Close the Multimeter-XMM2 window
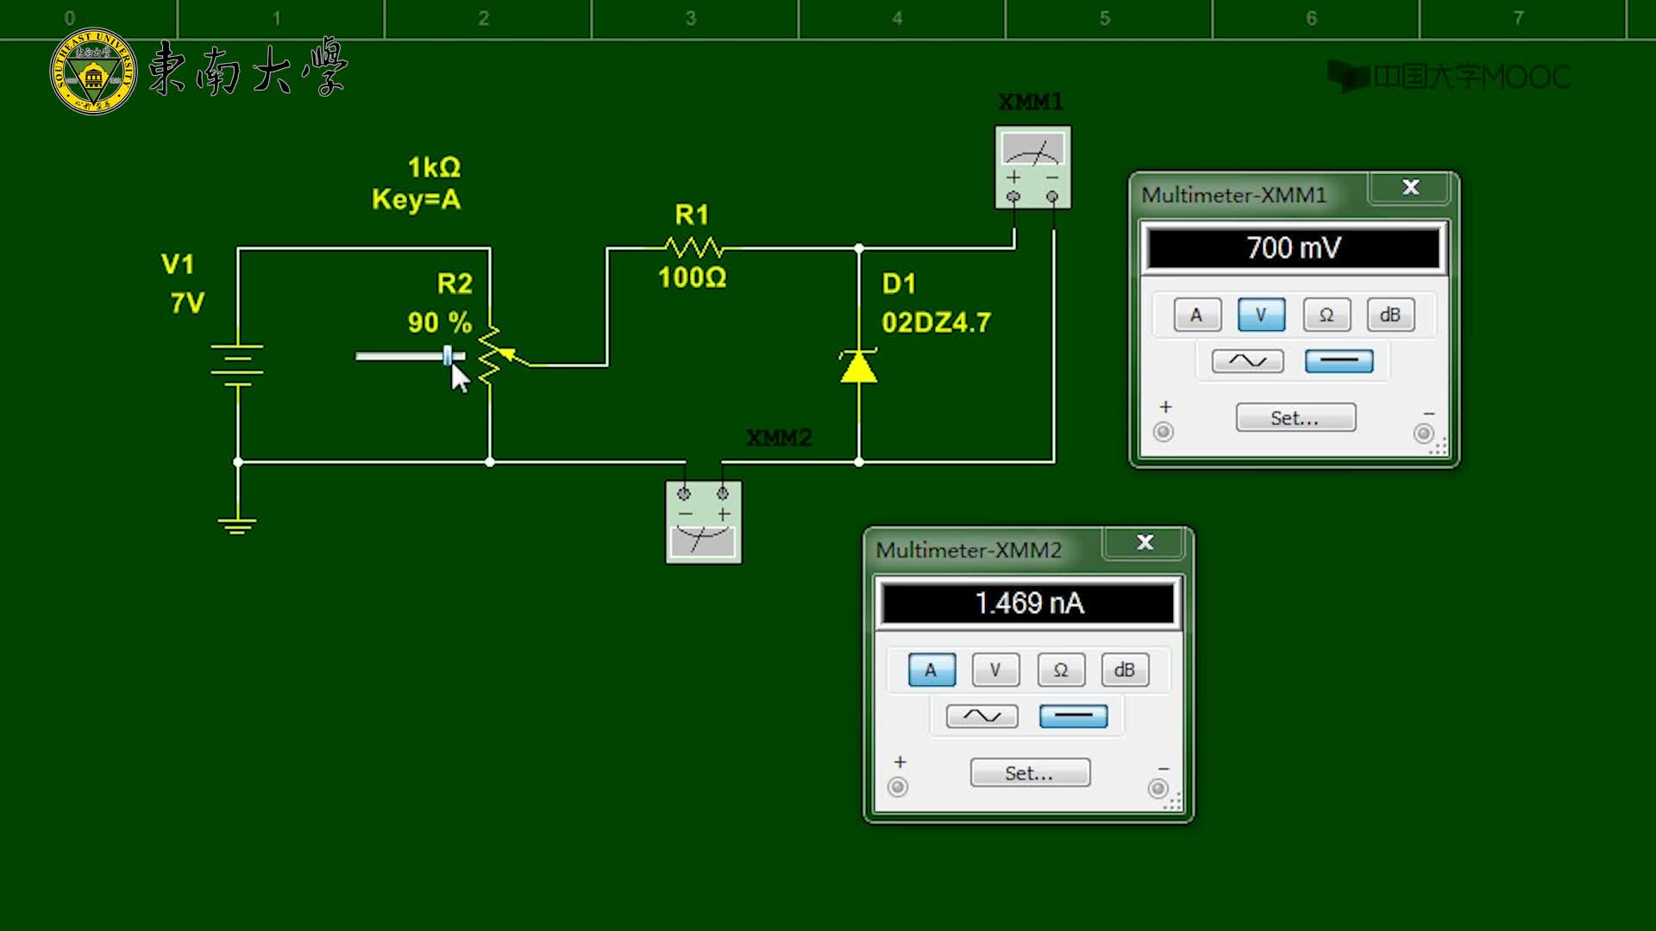1656x931 pixels. (1145, 542)
